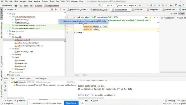This screenshot has height=105, width=186.
Task: Switch editor to Code view
Action: (x=174, y=14)
